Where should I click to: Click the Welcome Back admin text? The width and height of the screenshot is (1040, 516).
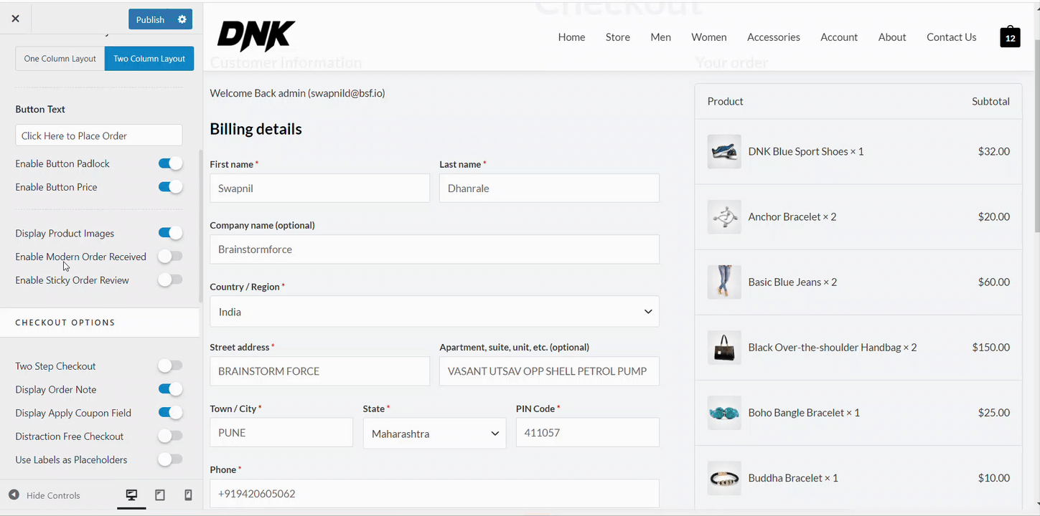coord(297,93)
